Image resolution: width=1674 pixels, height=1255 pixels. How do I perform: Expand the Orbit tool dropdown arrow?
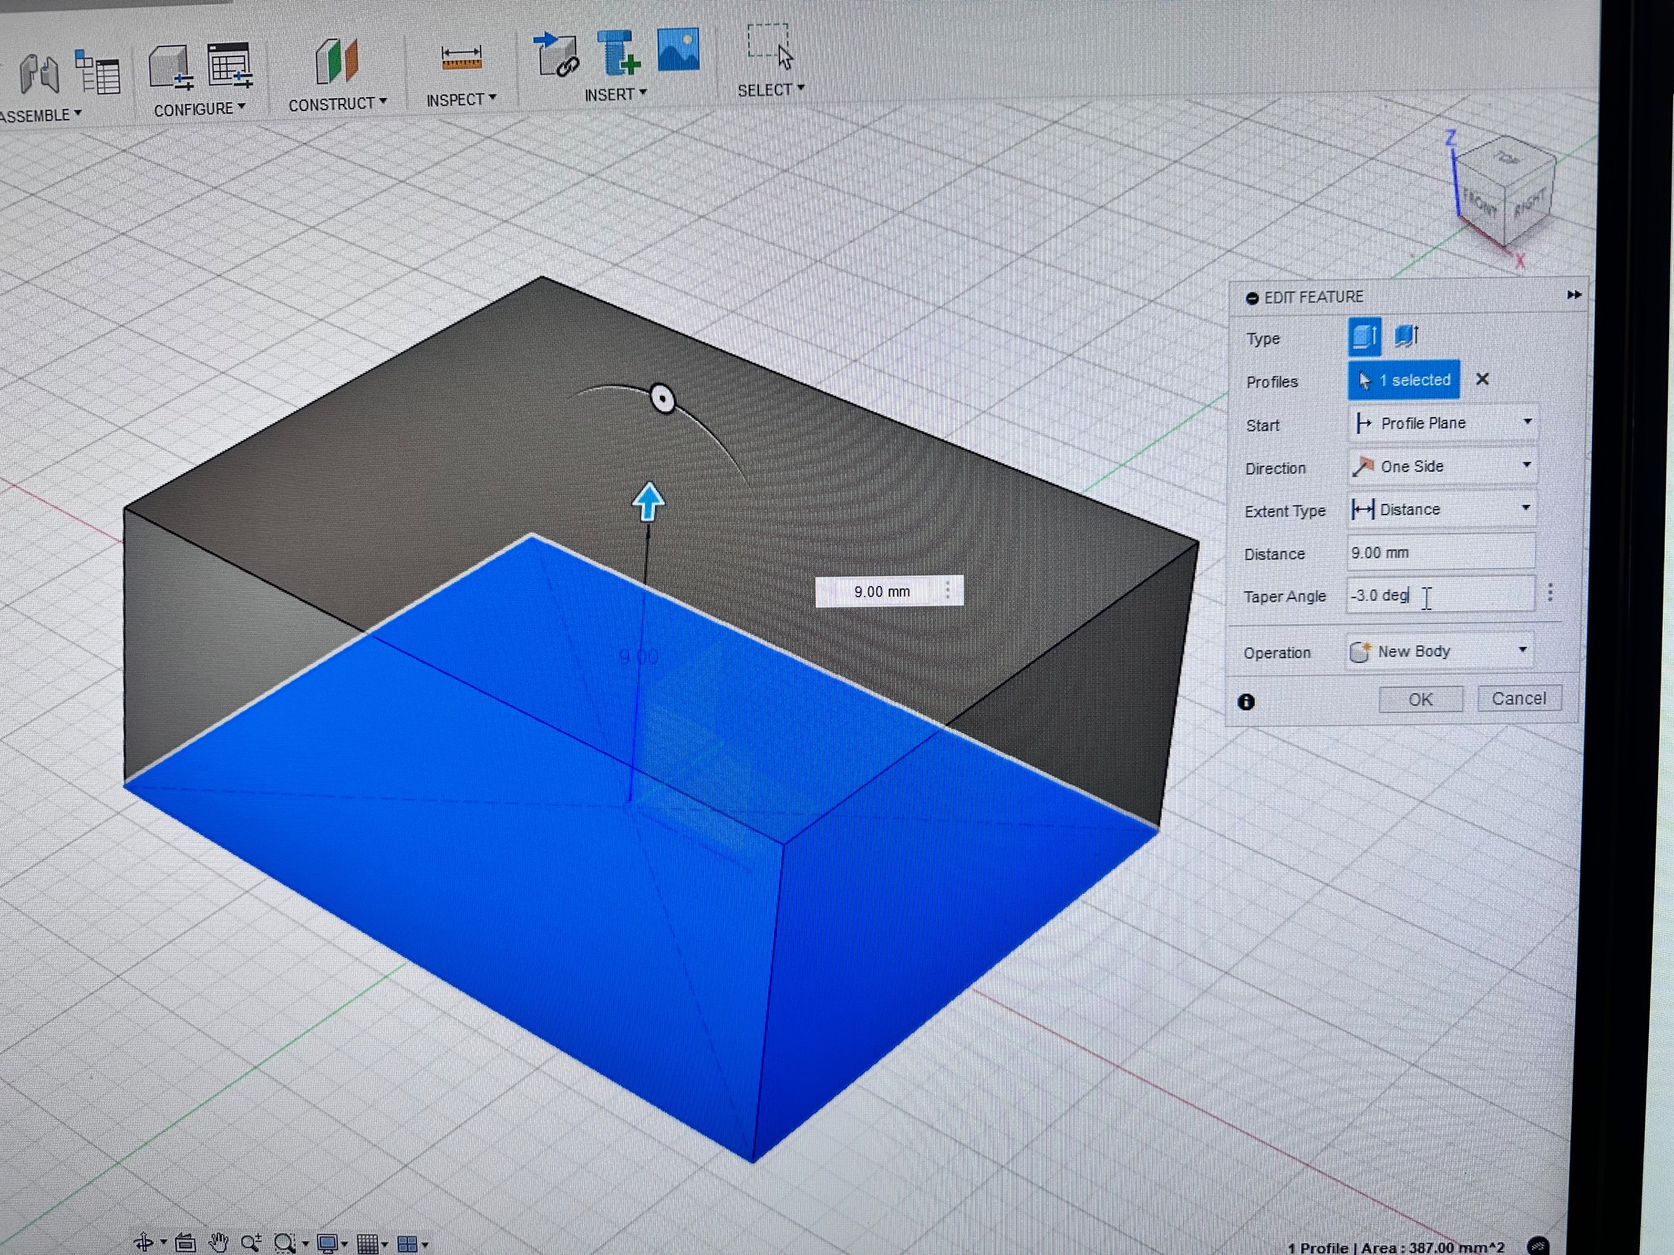click(x=164, y=1243)
